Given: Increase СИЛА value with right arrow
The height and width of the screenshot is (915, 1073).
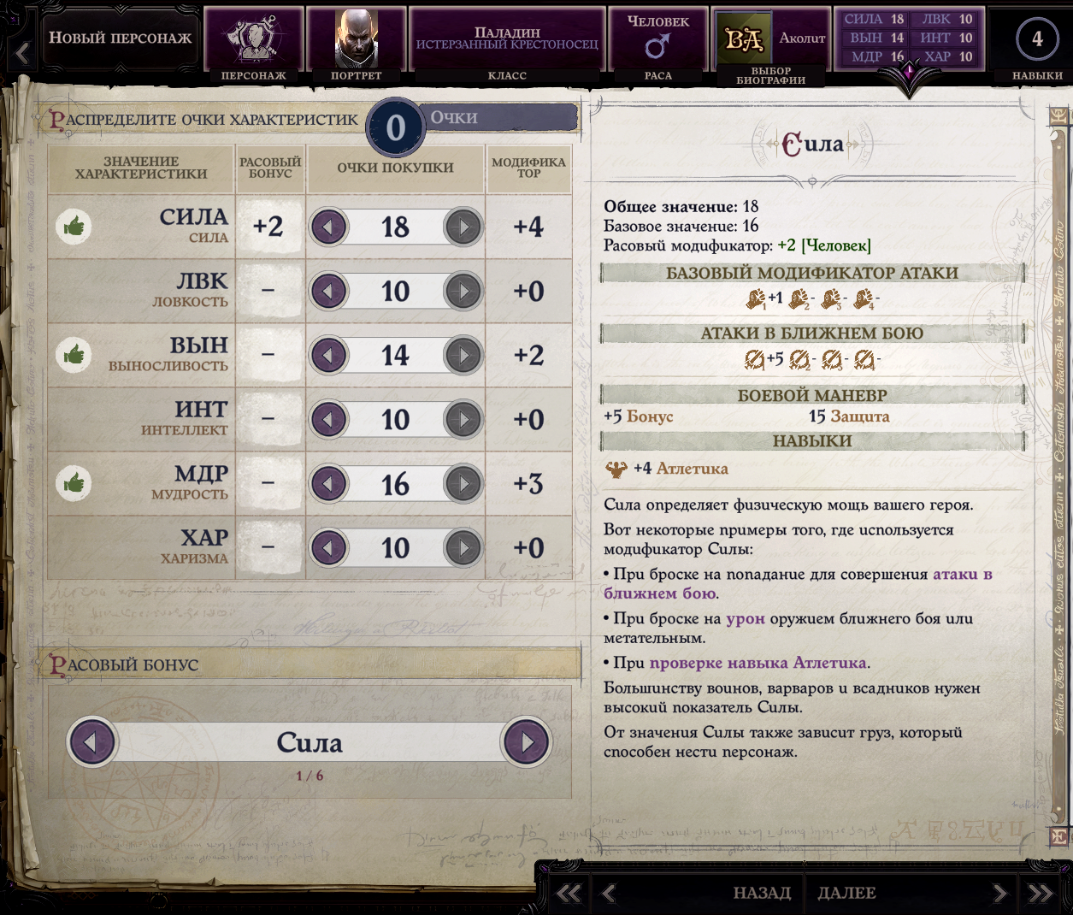Looking at the screenshot, I should [x=463, y=227].
